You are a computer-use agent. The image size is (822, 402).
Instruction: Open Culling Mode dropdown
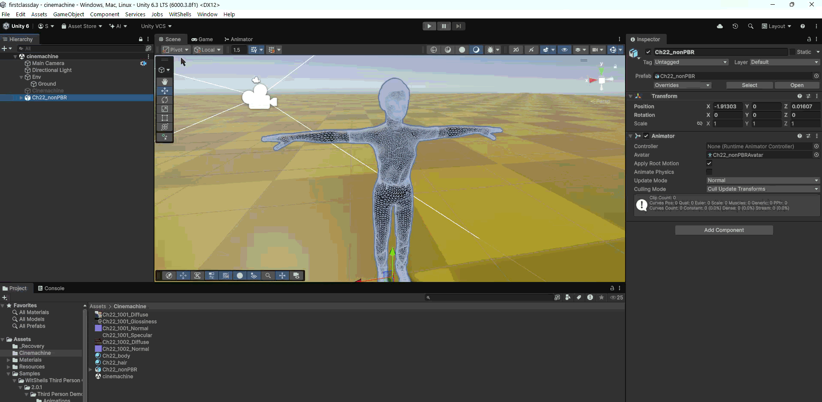tap(763, 189)
